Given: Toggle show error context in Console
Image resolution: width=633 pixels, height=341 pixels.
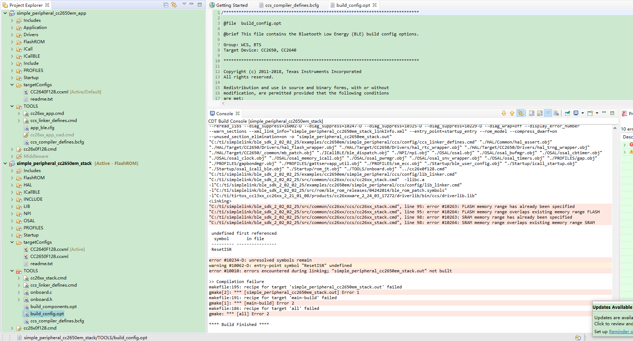Looking at the screenshot, I should tap(520, 113).
